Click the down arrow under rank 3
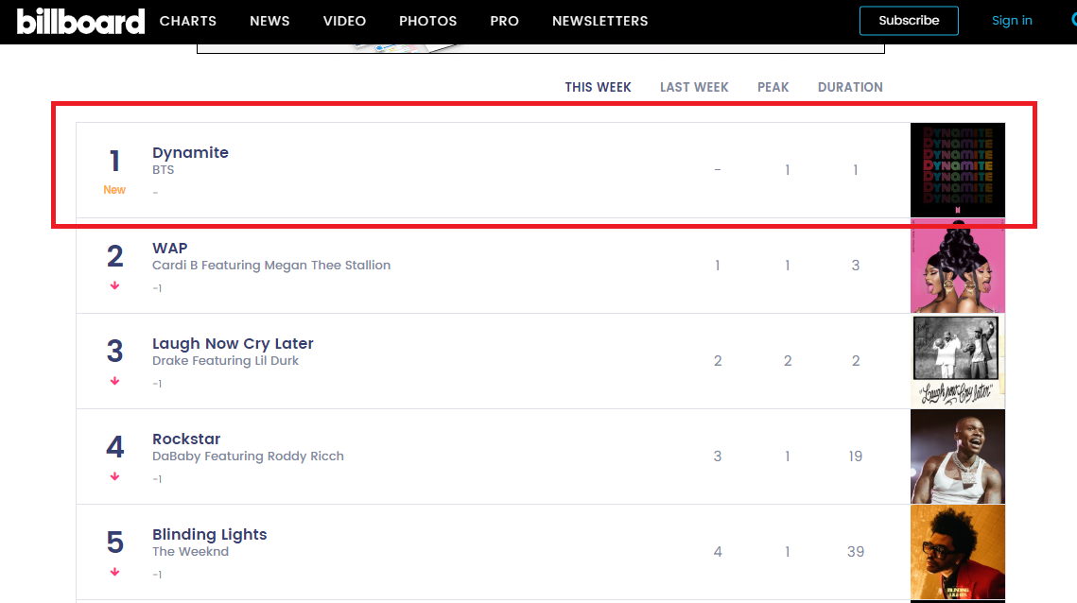 (x=114, y=381)
